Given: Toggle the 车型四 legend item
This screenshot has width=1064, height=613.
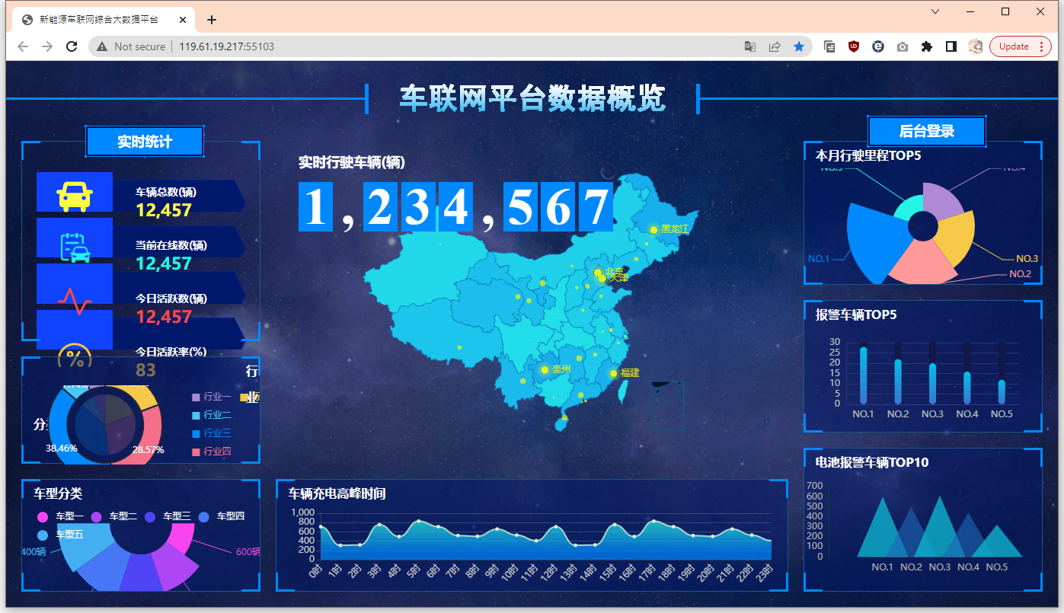Looking at the screenshot, I should click(x=222, y=516).
